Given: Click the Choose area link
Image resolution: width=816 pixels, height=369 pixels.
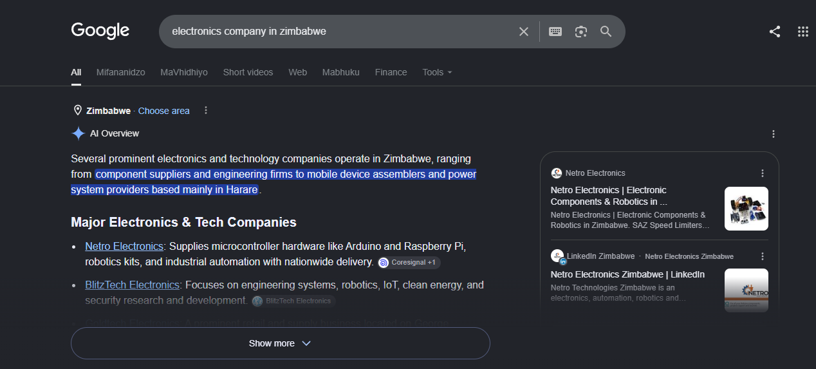Looking at the screenshot, I should point(164,111).
